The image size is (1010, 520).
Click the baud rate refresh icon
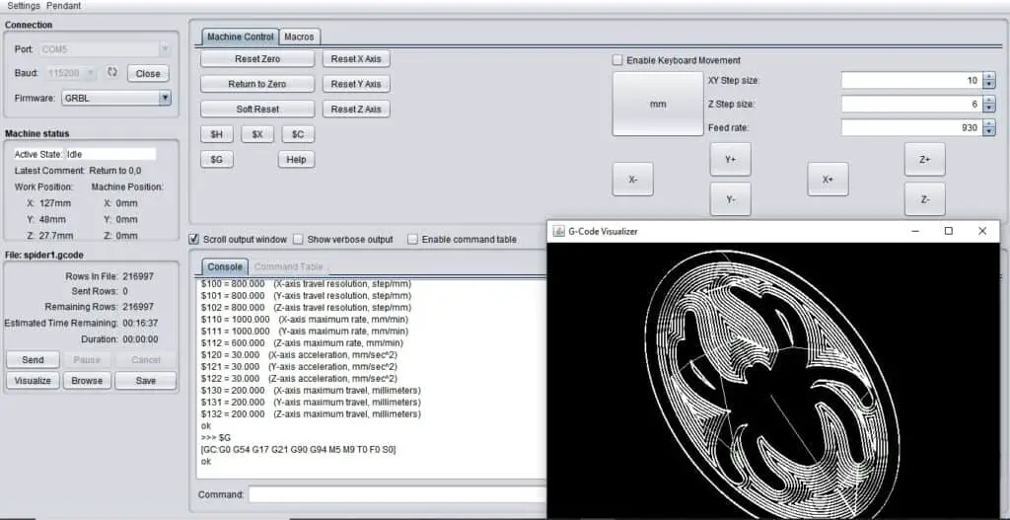click(112, 73)
